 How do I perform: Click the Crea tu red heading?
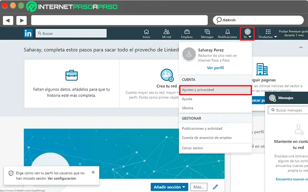coord(167,86)
